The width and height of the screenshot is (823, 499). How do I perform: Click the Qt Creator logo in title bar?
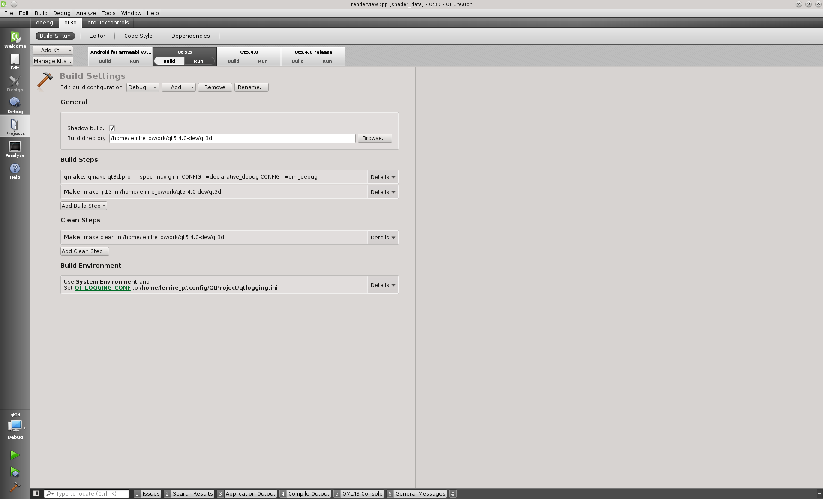[x=4, y=4]
